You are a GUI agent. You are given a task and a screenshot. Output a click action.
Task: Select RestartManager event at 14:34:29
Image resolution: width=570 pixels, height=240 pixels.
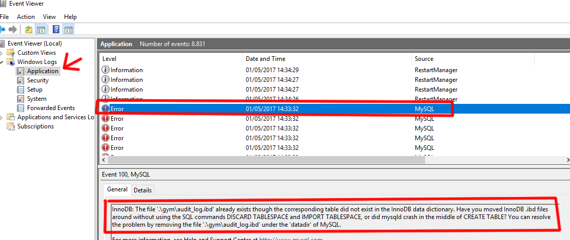pyautogui.click(x=436, y=70)
